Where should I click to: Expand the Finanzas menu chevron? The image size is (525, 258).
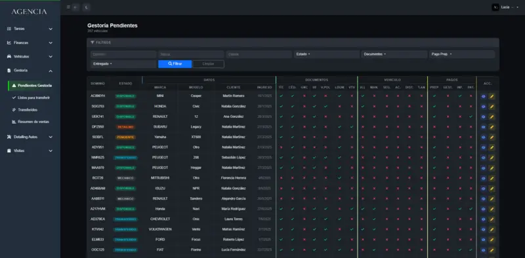51,43
